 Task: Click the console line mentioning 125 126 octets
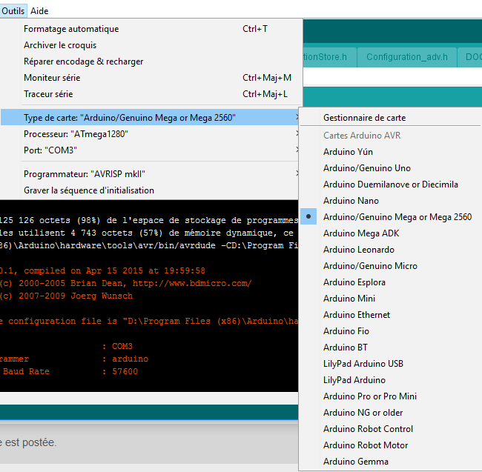click(149, 220)
